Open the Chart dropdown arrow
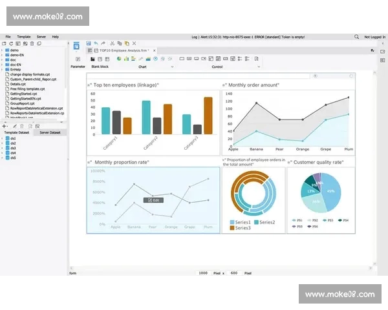This screenshot has height=310, width=388. [172, 67]
